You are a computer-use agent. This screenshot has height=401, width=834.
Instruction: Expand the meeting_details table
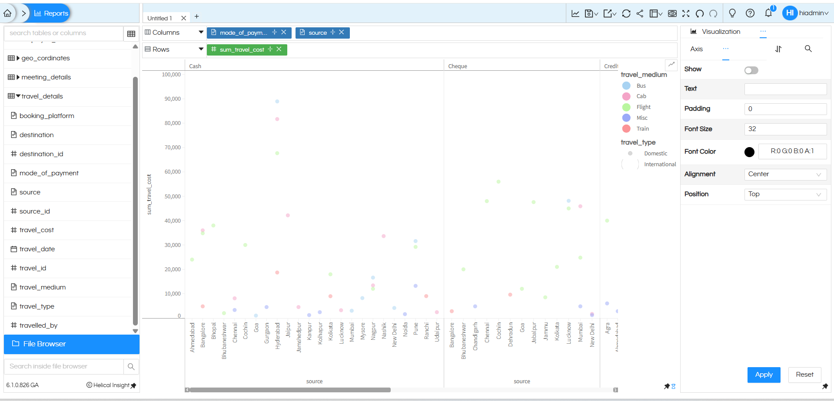[x=18, y=77]
